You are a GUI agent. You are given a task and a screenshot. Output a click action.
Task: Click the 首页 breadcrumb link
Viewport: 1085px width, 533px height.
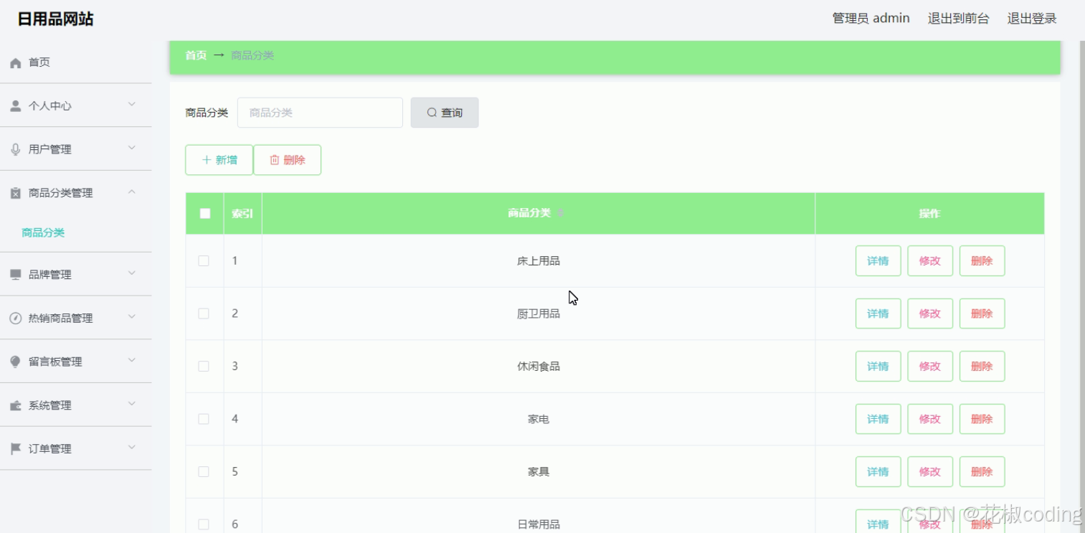tap(196, 55)
